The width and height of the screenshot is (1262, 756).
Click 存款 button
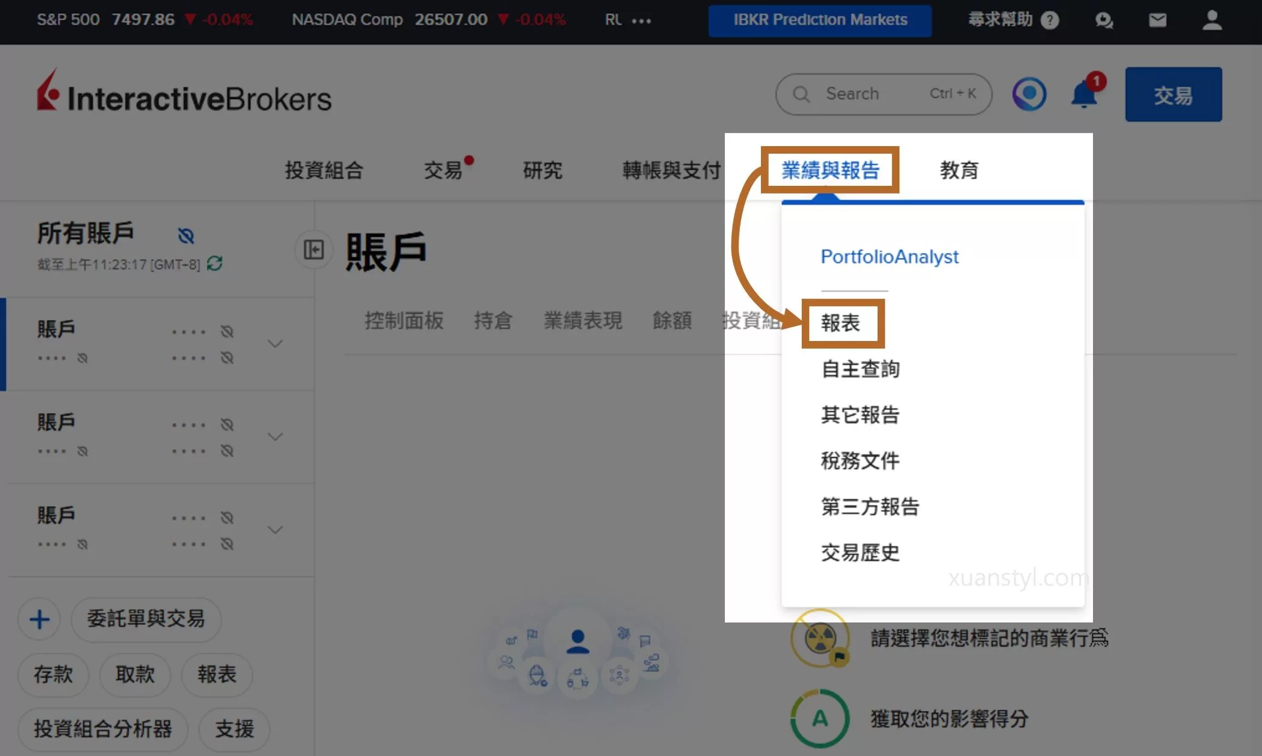pos(54,675)
